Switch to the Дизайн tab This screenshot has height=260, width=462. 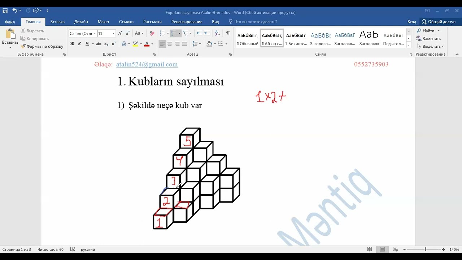coord(81,22)
